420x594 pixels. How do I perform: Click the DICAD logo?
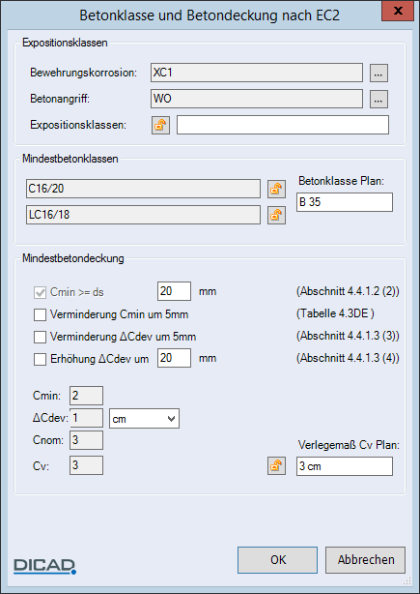pyautogui.click(x=45, y=566)
